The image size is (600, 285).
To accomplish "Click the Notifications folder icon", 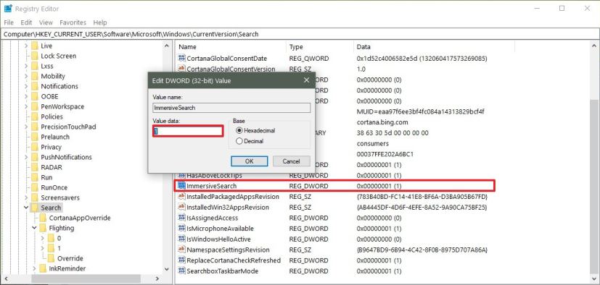I will pyautogui.click(x=34, y=86).
